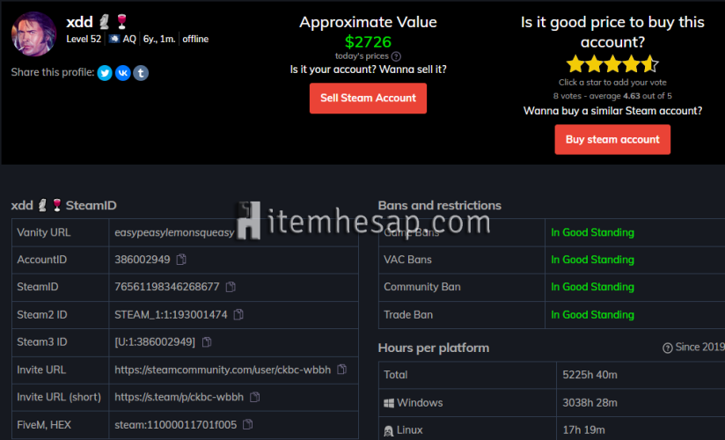The image size is (725, 440).
Task: Share profile on Twitter
Action: (x=105, y=73)
